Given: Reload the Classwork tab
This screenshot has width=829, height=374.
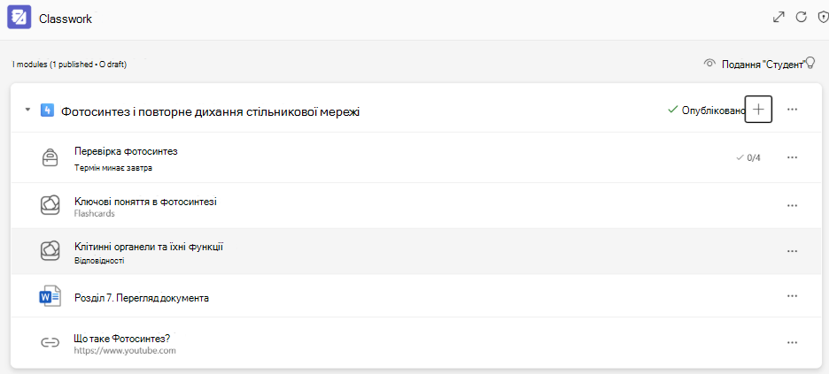Looking at the screenshot, I should click(x=802, y=17).
